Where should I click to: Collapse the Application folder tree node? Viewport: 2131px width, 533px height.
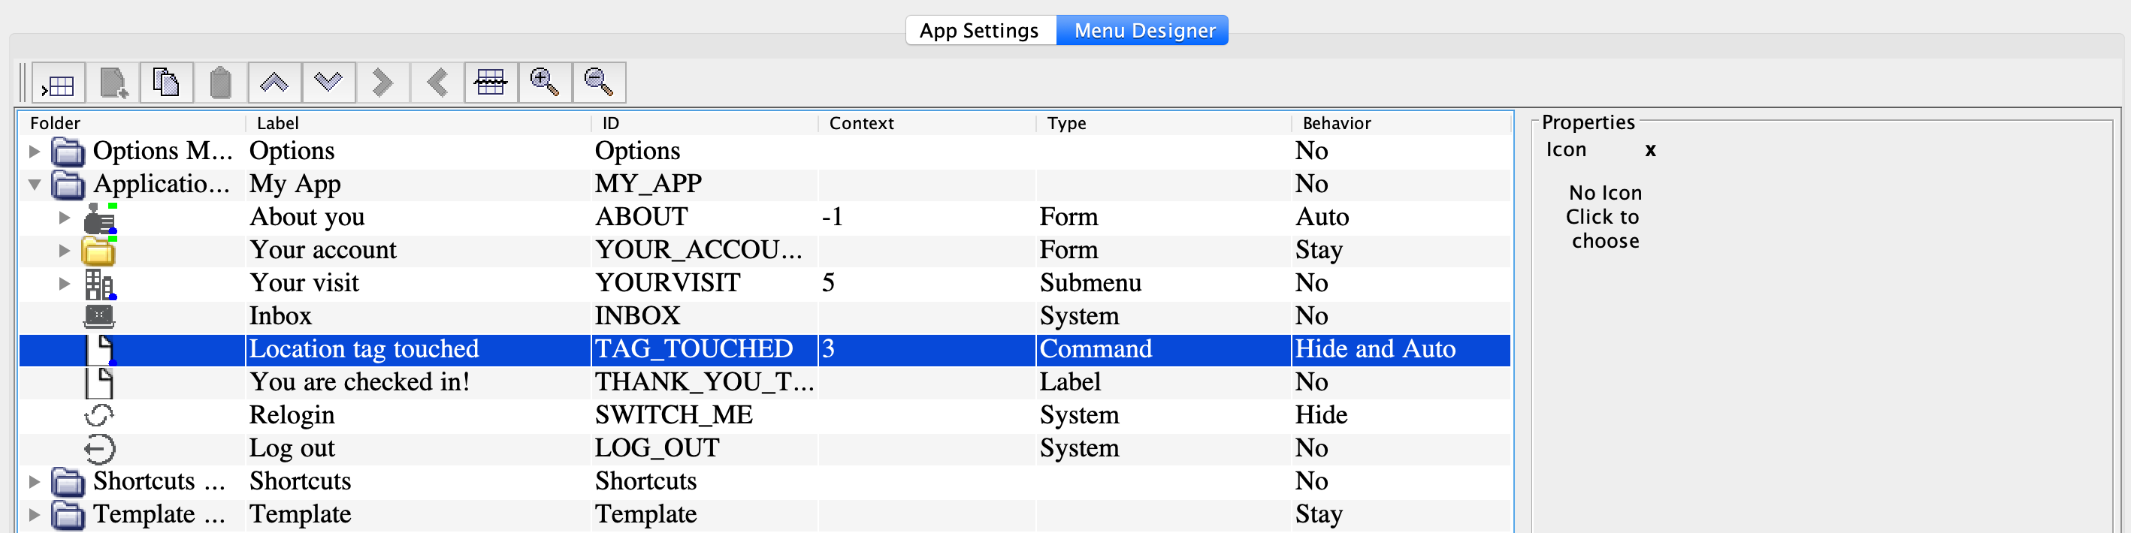click(34, 184)
